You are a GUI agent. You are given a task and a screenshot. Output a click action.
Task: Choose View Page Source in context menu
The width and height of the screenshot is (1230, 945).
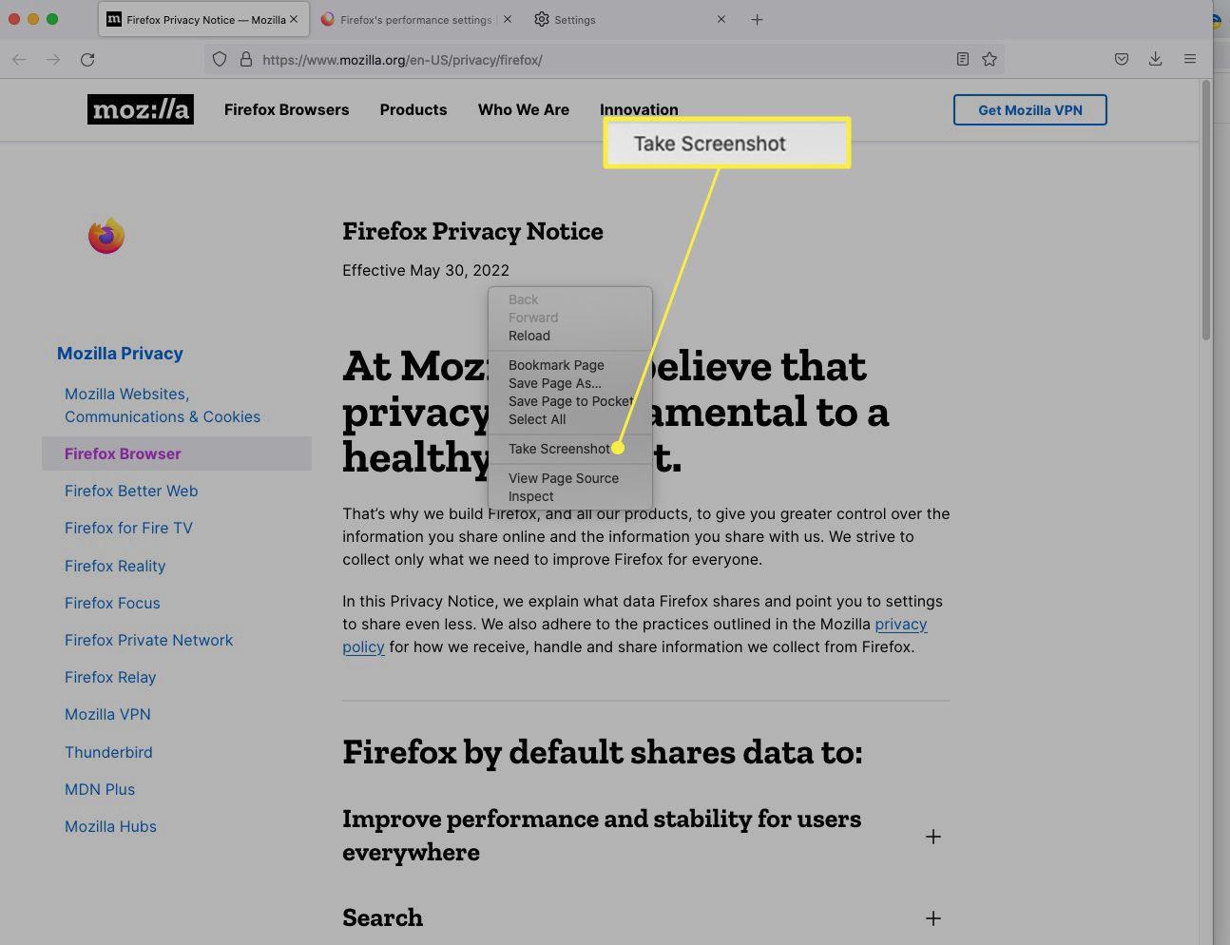[570, 478]
